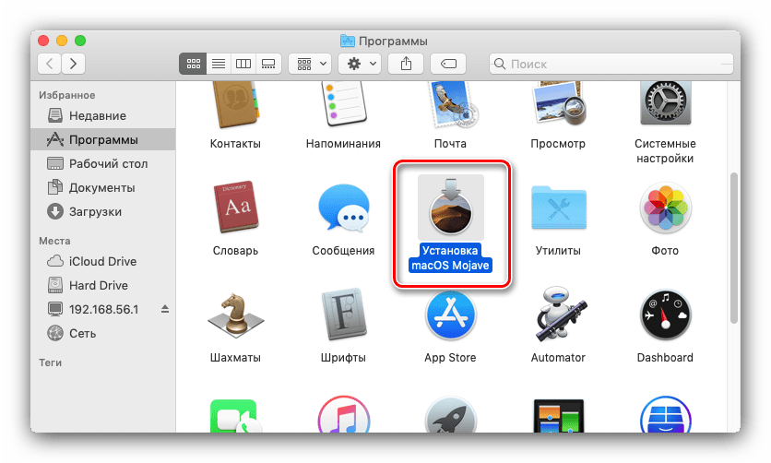This screenshot has width=771, height=463.
Task: Open the App Store application icon
Action: point(451,316)
